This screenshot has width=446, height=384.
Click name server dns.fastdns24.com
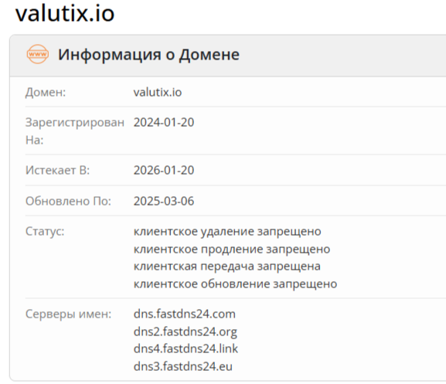(185, 314)
